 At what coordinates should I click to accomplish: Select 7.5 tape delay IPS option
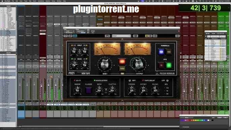pyautogui.click(x=167, y=88)
